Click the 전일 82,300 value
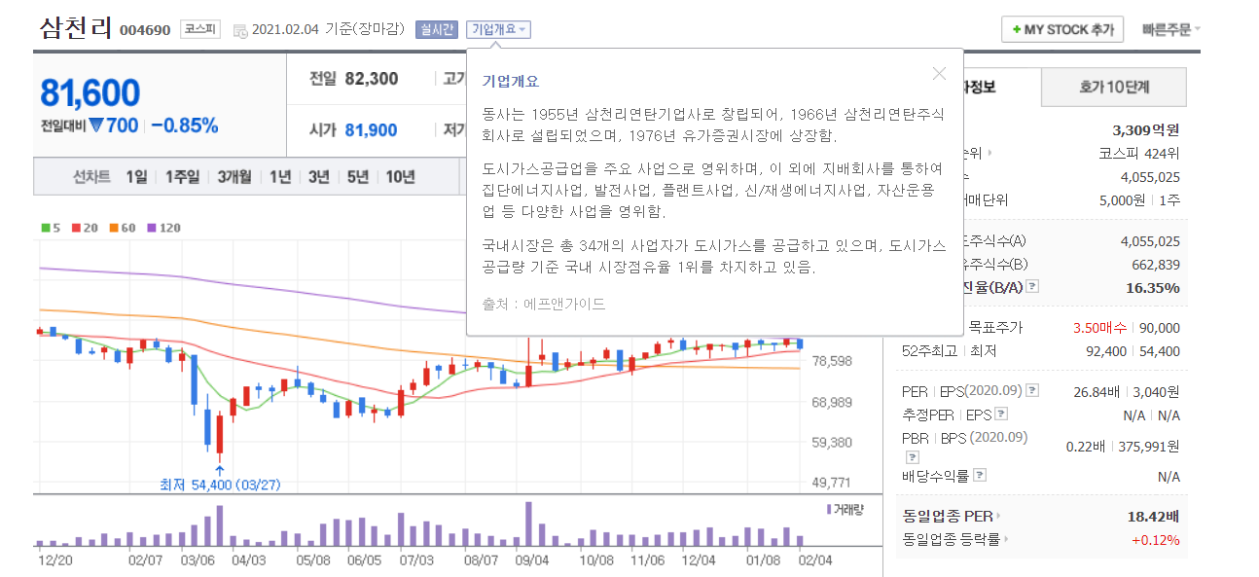 pyautogui.click(x=371, y=79)
